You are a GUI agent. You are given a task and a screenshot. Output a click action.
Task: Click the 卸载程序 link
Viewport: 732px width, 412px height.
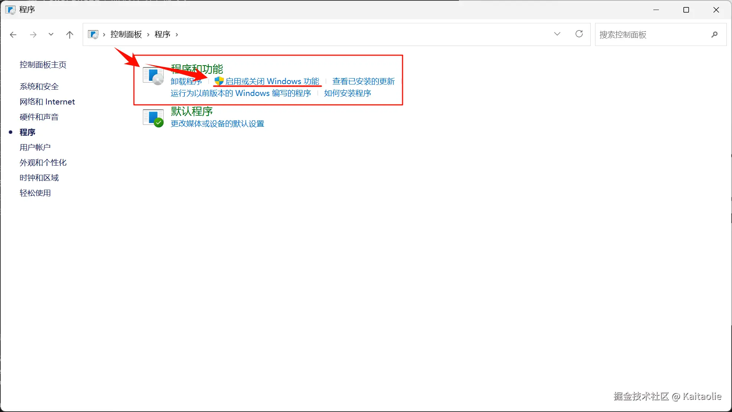coord(186,82)
